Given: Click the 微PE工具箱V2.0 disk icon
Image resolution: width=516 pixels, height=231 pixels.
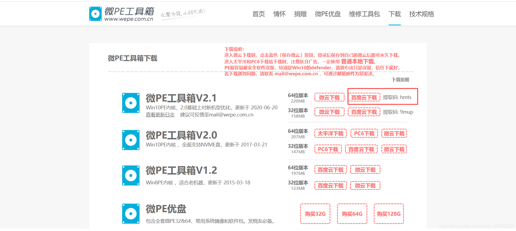Looking at the screenshot, I should (x=131, y=140).
